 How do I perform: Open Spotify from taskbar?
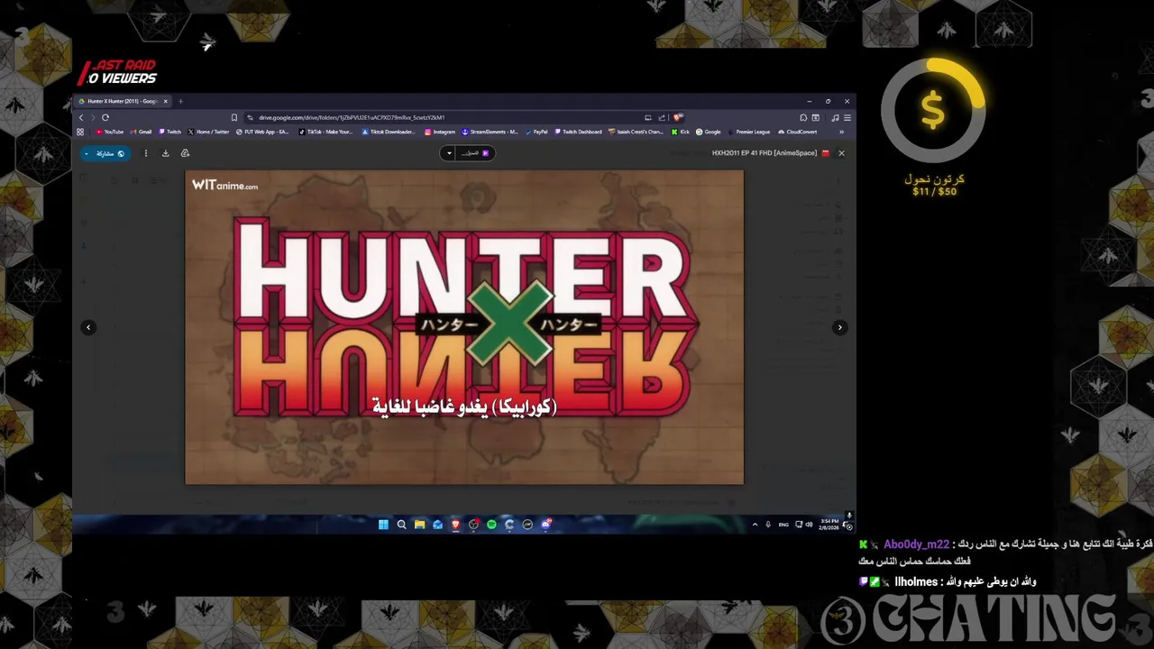491,525
